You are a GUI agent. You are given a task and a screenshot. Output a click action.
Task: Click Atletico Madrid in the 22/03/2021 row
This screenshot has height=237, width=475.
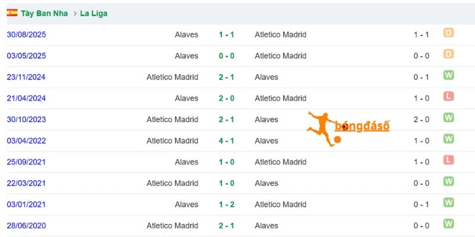coord(172,183)
